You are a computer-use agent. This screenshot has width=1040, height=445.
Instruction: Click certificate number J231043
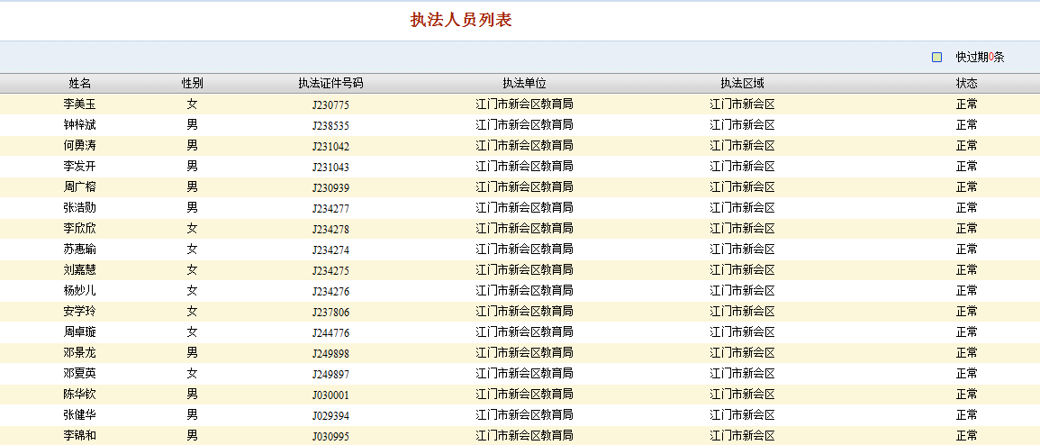331,167
